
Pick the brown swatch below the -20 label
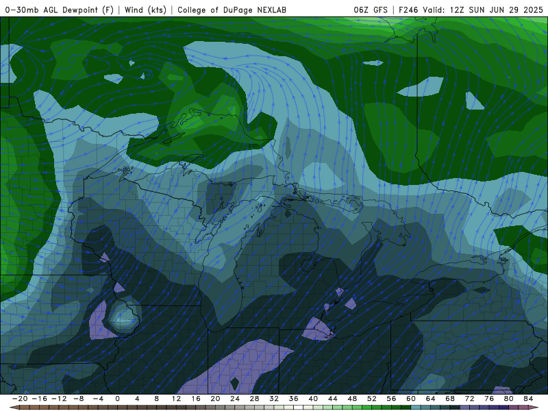point(25,408)
